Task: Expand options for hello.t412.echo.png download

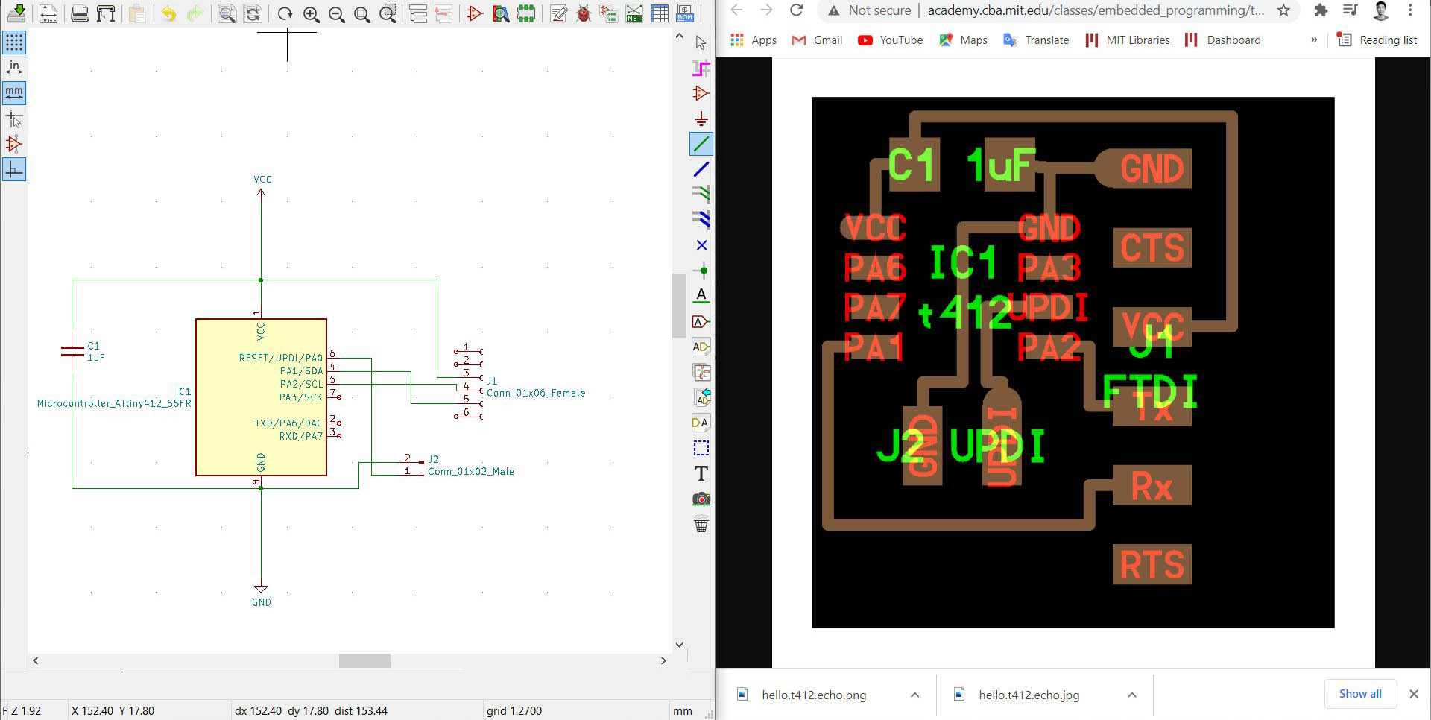Action: [x=914, y=695]
